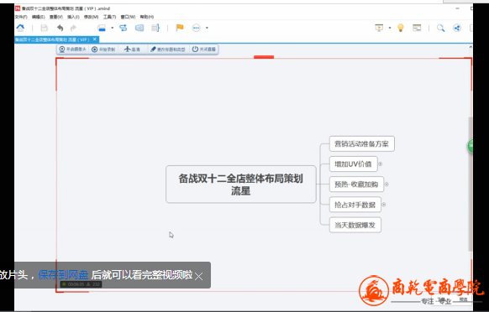This screenshot has height=312, width=489.
Task: Select the Boundary tool icon
Action: [x=139, y=28]
